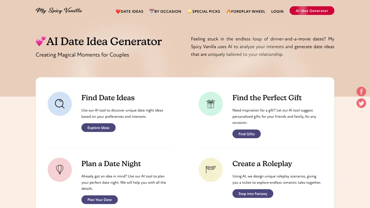Click the Plan Your Date button
Viewport: 370px width, 208px height.
point(100,199)
